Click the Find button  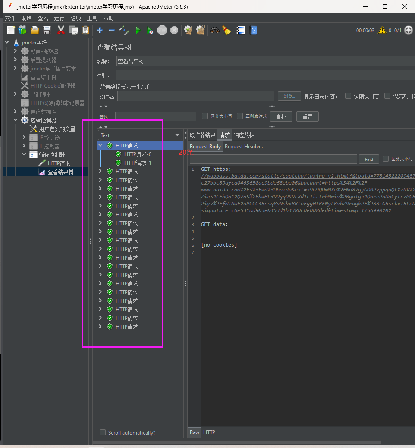point(369,159)
